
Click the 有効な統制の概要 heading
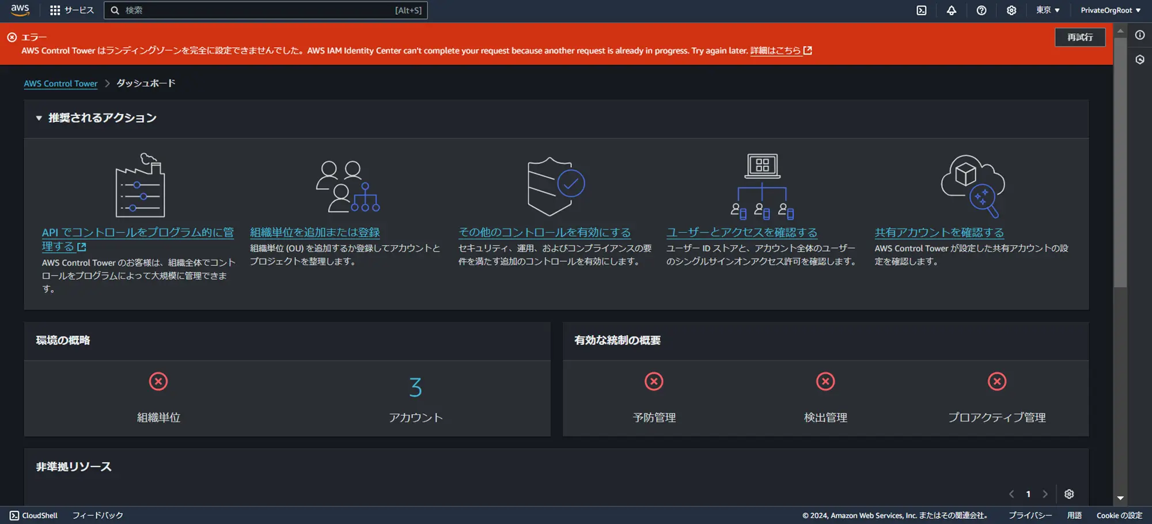[x=617, y=340]
